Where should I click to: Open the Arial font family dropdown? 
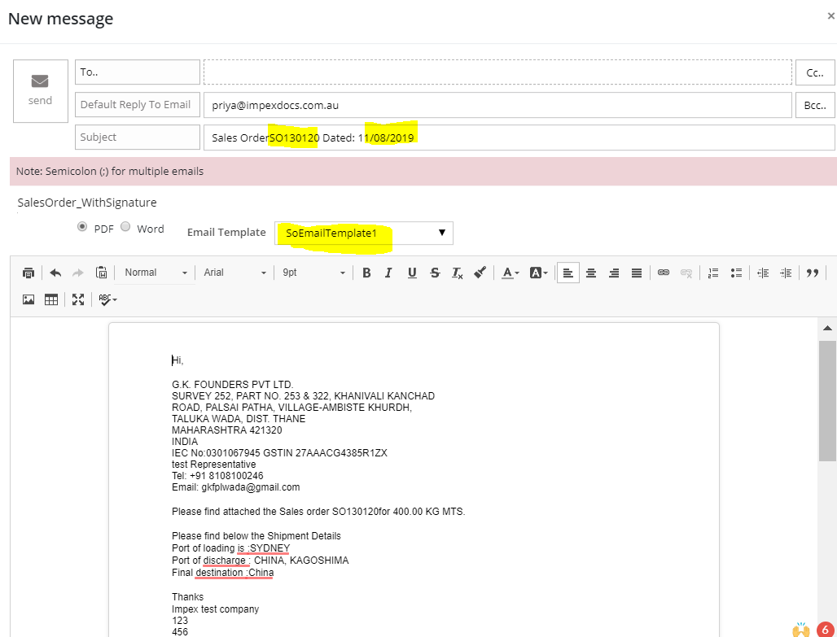(x=234, y=273)
